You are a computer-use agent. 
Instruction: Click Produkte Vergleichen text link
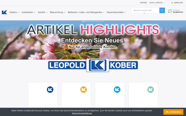click(178, 11)
